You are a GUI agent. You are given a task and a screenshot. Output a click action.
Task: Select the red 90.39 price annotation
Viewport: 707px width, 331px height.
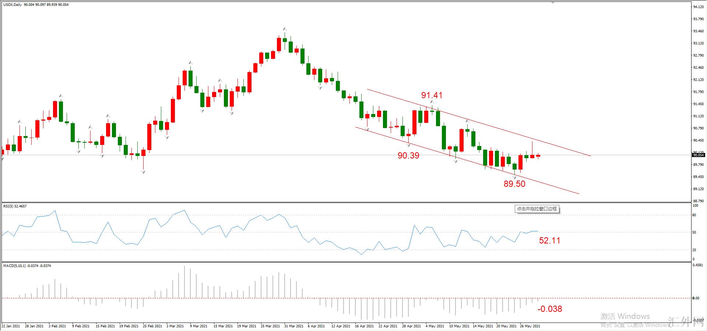tap(408, 156)
